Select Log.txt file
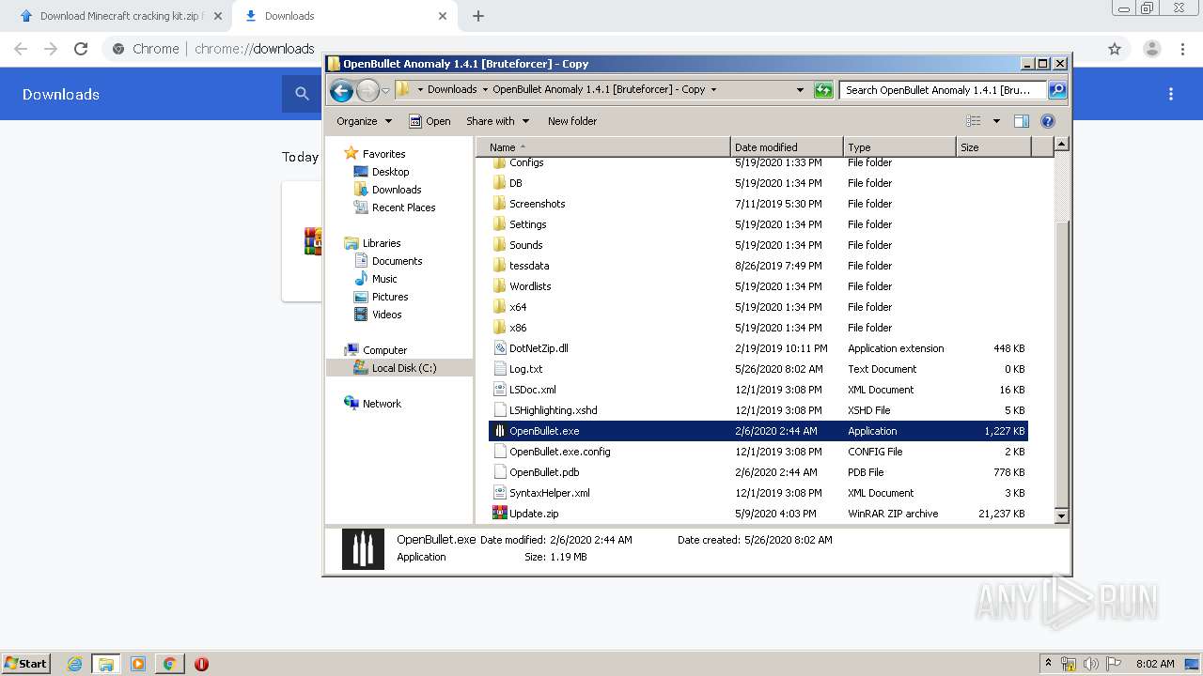 tap(758, 369)
